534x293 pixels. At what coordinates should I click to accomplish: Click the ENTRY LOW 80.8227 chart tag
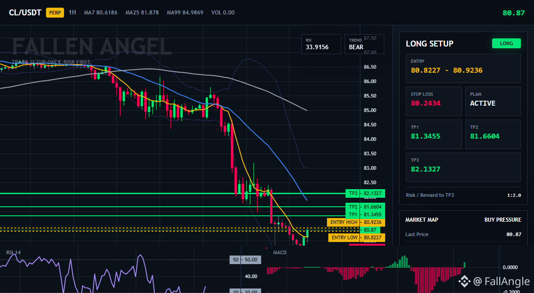(x=357, y=237)
